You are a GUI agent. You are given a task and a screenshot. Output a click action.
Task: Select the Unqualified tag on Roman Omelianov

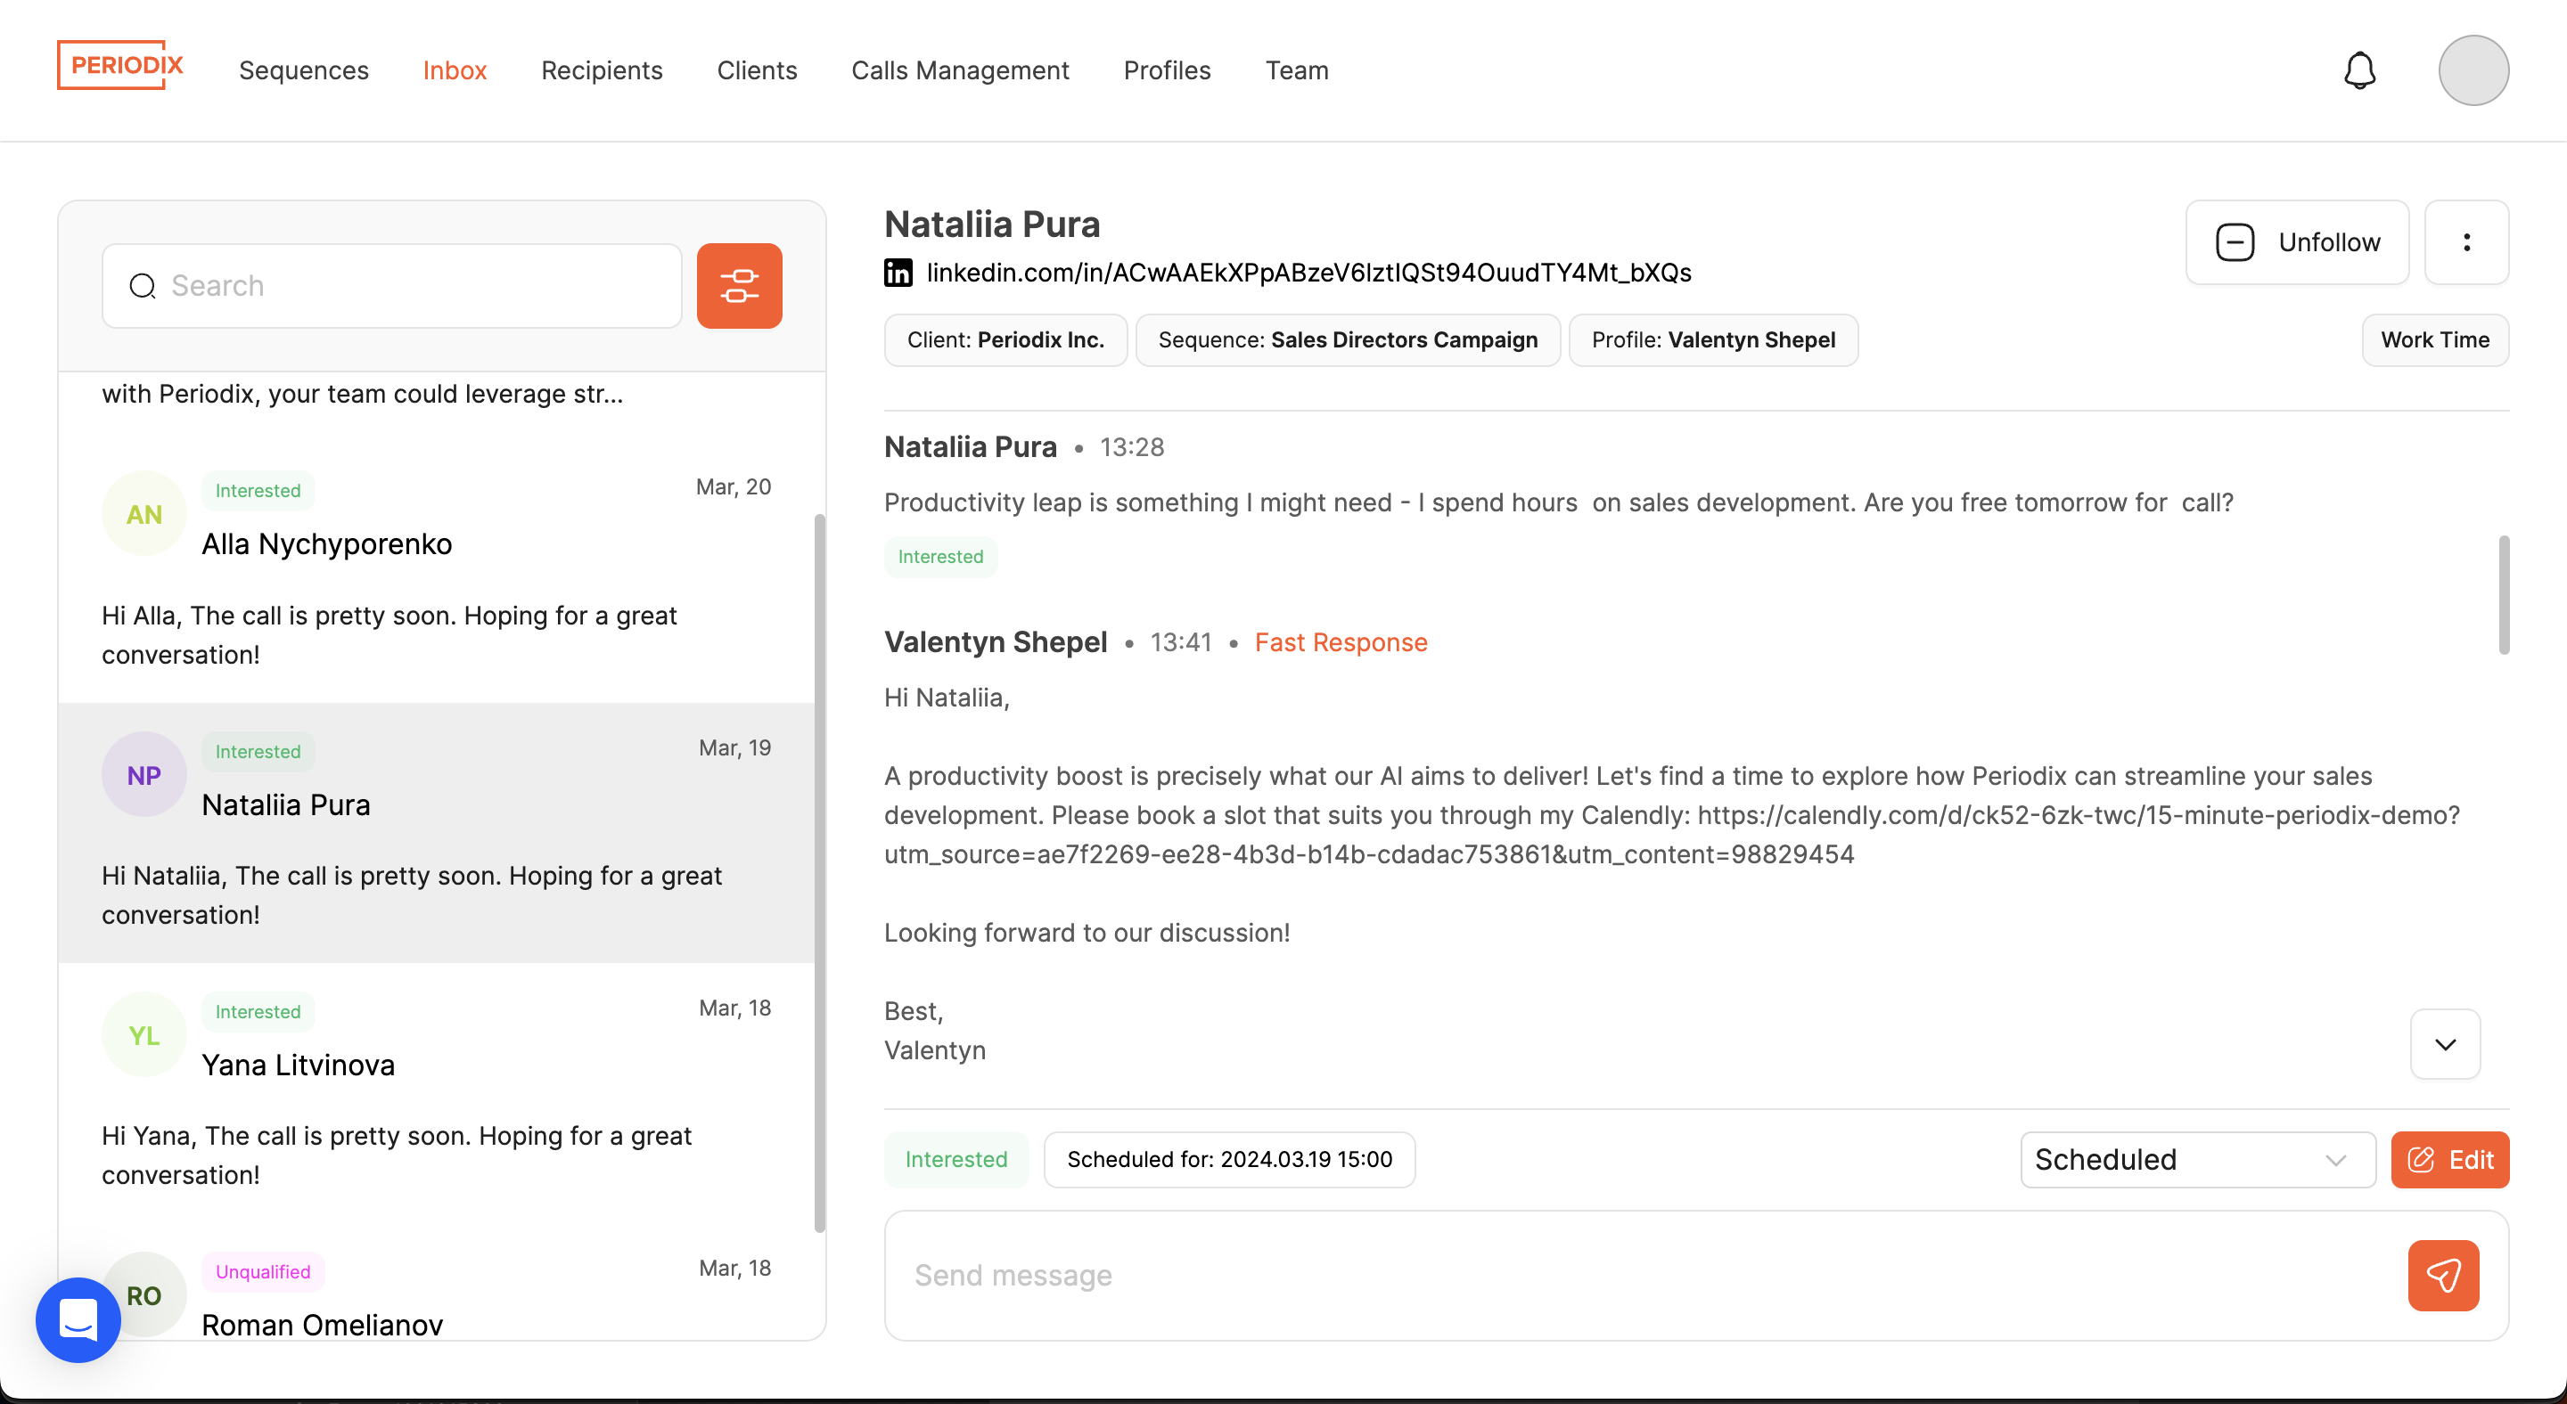[262, 1271]
